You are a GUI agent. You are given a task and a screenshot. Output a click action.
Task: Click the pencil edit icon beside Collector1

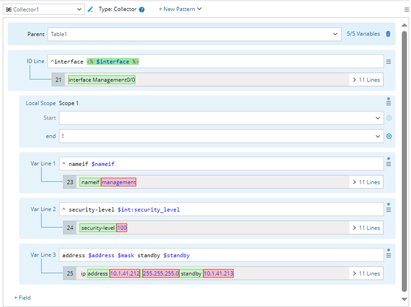tap(90, 9)
